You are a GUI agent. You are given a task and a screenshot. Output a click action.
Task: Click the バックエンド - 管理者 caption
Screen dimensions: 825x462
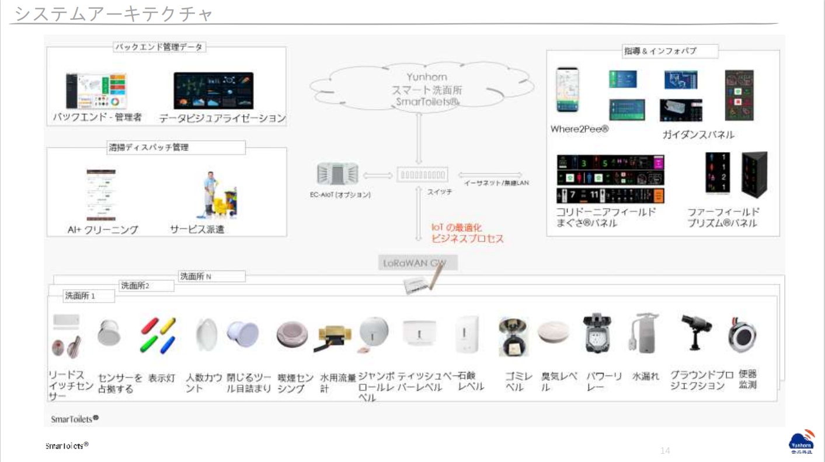[98, 117]
